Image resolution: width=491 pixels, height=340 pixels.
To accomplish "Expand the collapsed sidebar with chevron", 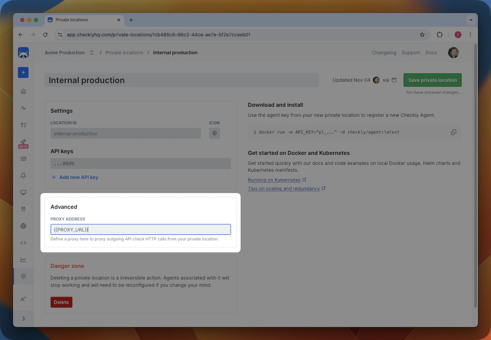I will click(23, 318).
